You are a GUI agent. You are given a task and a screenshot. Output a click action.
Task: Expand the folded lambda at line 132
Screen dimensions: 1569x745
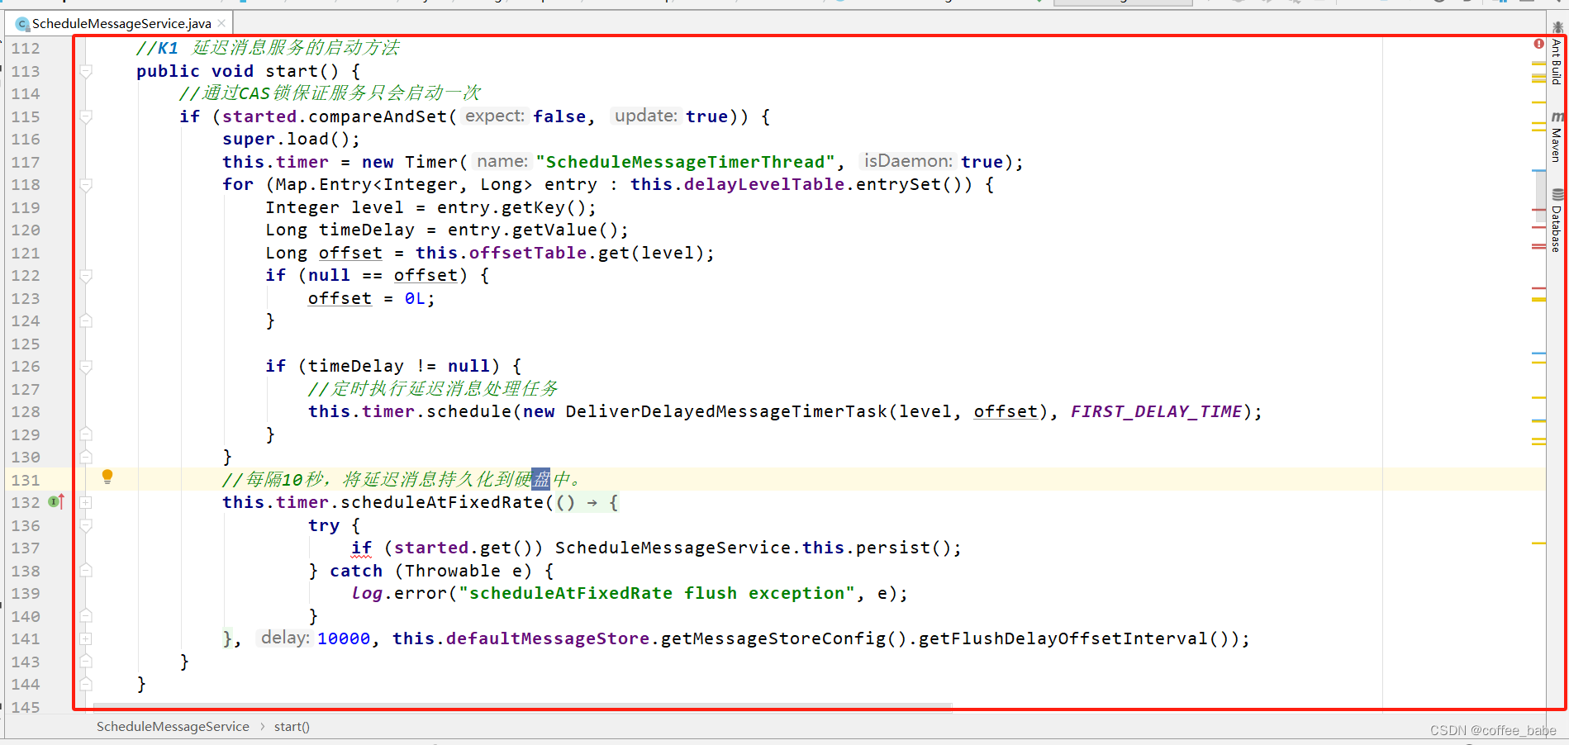tap(86, 502)
